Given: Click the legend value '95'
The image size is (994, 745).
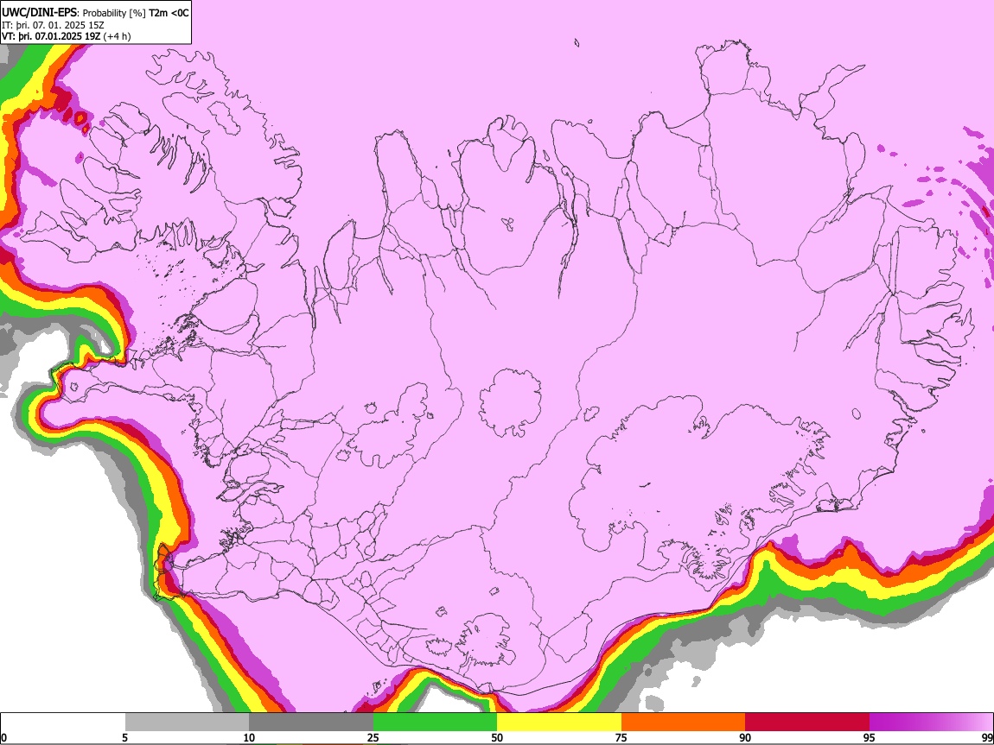Looking at the screenshot, I should 869,738.
